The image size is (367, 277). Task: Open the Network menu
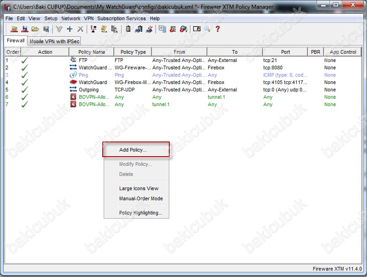[71, 18]
